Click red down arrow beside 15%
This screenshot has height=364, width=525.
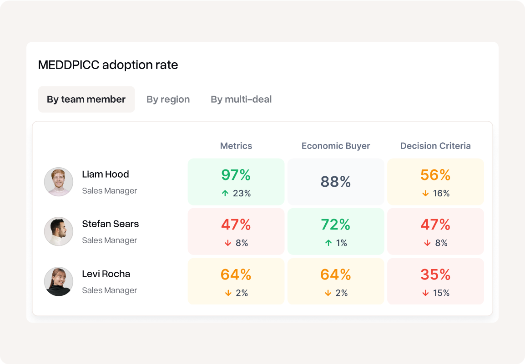pyautogui.click(x=425, y=293)
